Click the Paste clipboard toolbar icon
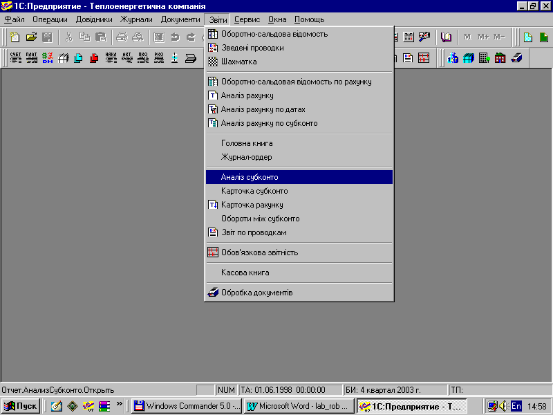553x415 pixels. [x=101, y=37]
